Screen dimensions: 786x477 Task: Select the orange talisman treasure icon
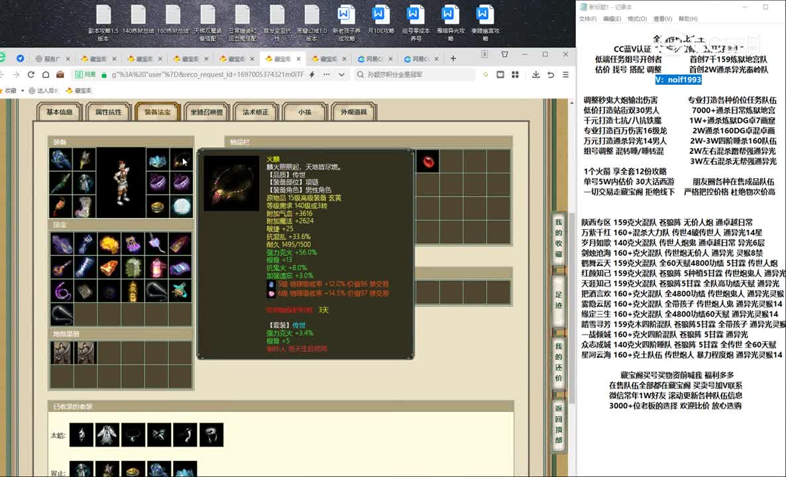coord(109,268)
